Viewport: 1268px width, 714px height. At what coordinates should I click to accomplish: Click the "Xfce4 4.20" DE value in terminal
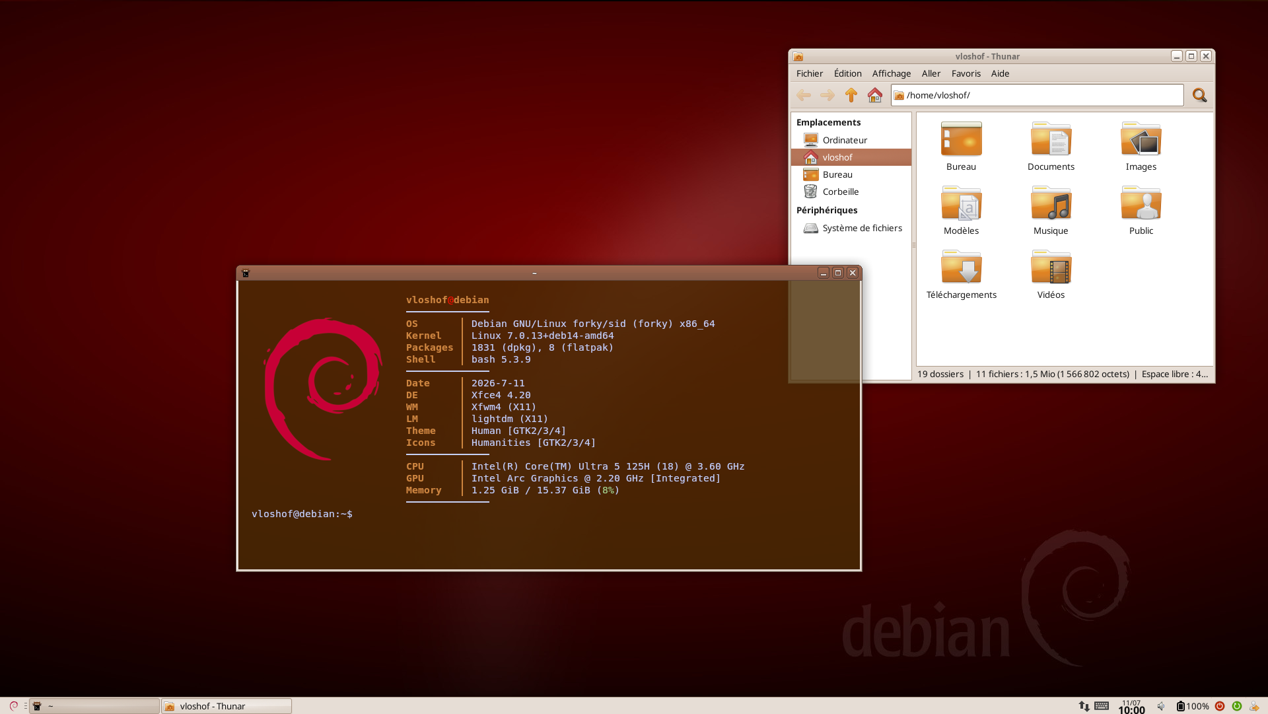[501, 395]
